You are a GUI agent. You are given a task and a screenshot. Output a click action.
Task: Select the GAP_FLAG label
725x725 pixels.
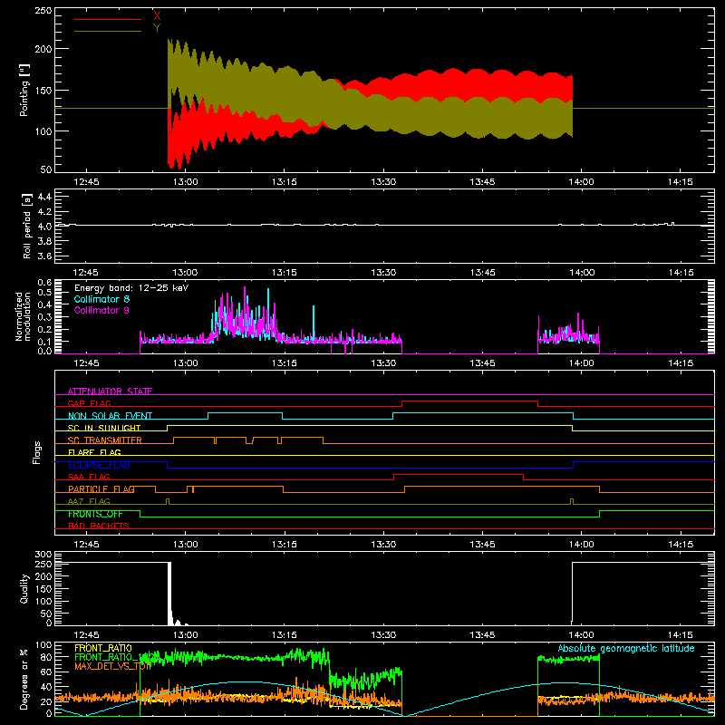click(x=90, y=403)
